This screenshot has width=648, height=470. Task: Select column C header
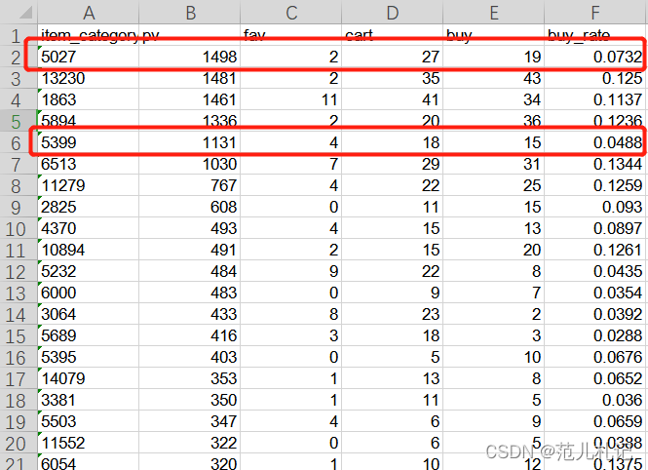[291, 13]
